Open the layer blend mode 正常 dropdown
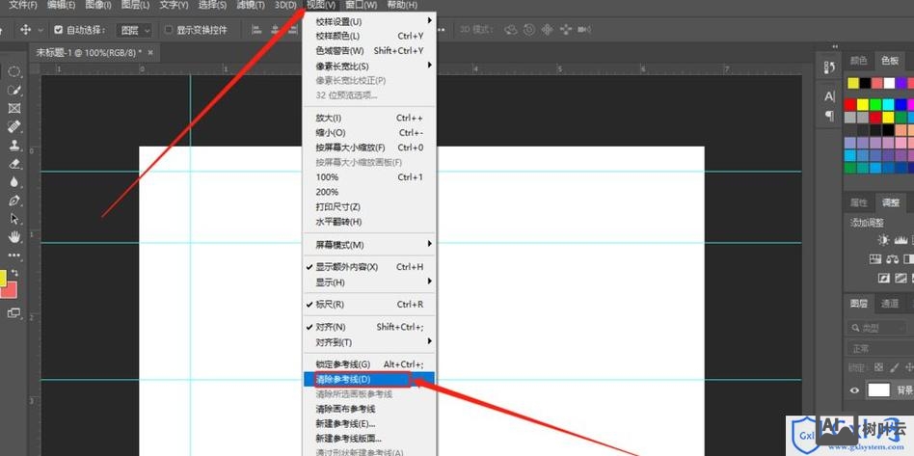 click(x=877, y=348)
